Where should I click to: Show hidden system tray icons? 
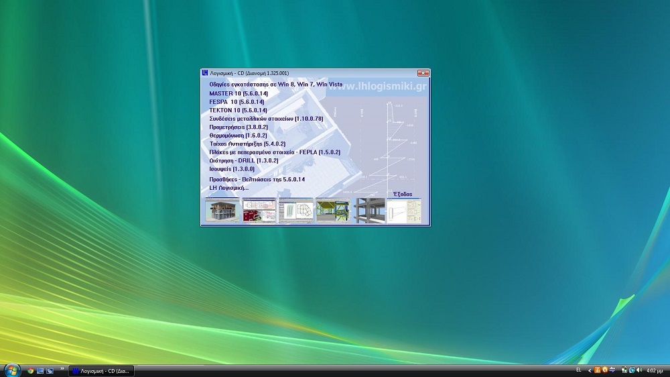(590, 370)
